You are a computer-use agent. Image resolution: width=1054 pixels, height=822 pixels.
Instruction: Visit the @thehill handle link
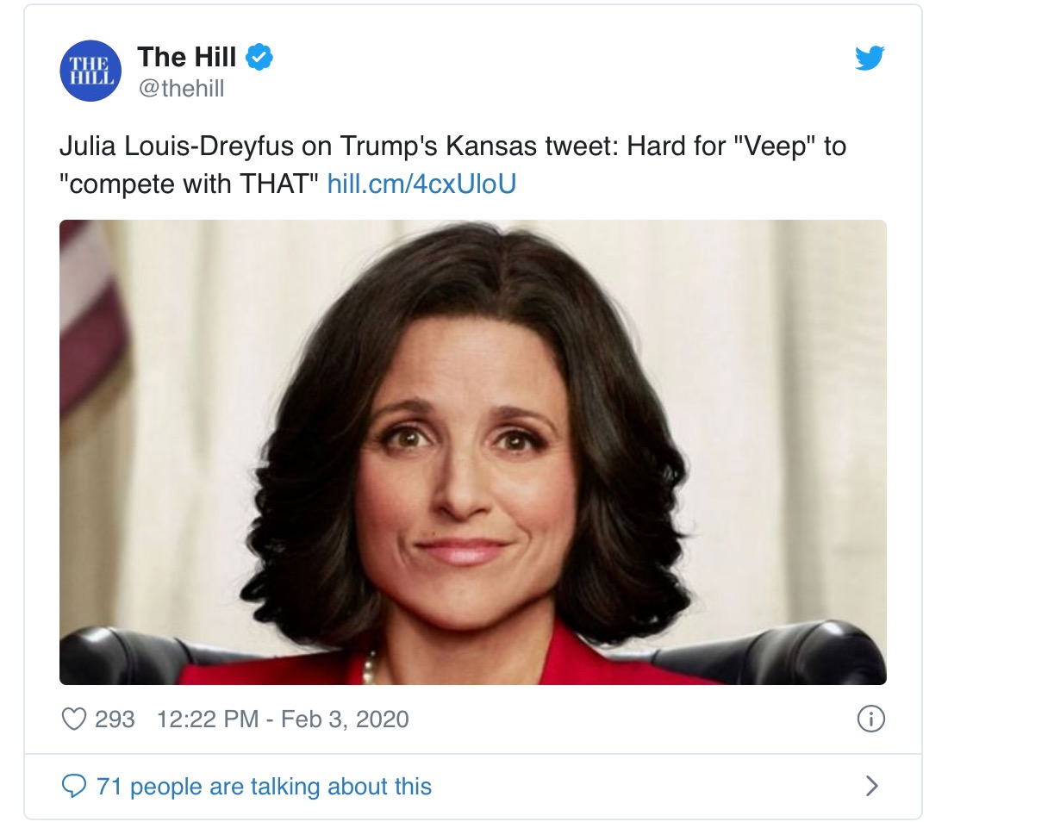[x=180, y=89]
